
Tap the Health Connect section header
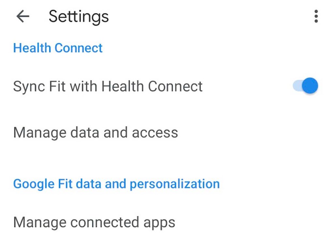pos(58,48)
